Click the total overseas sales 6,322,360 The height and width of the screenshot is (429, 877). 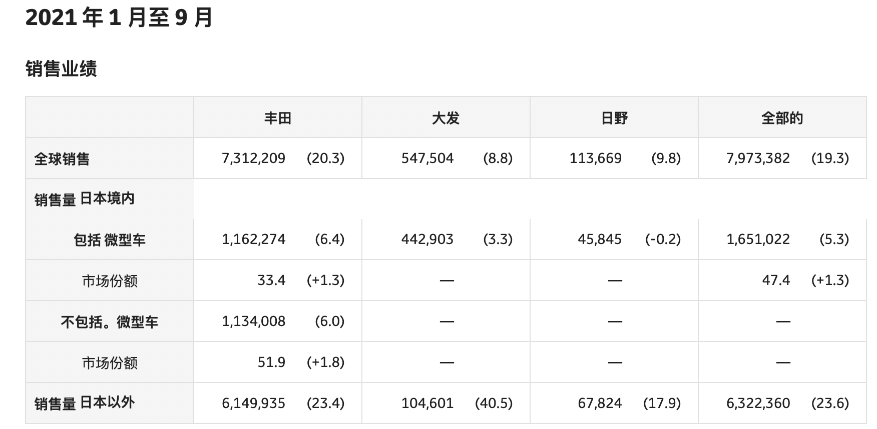pos(758,403)
